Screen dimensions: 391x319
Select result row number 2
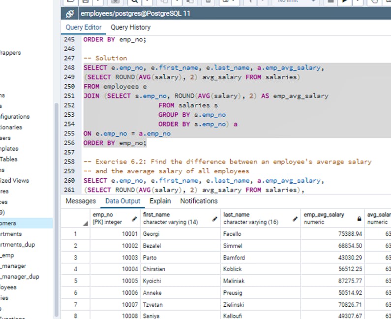(x=75, y=246)
